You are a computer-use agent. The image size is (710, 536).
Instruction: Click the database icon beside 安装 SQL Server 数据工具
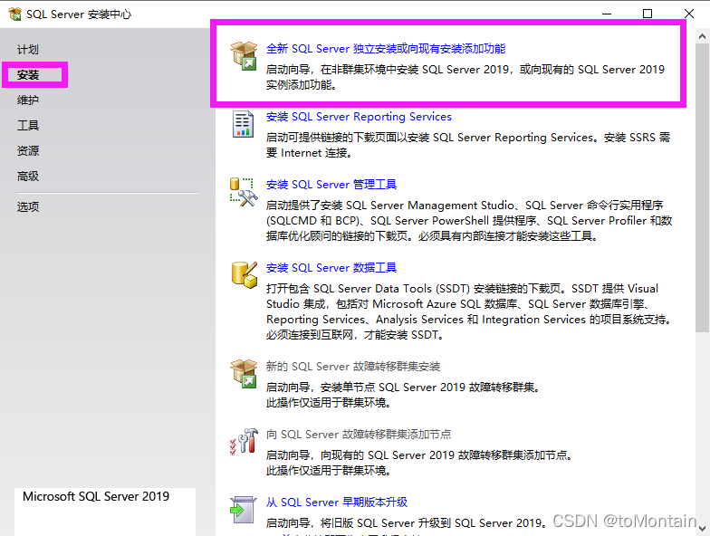point(245,275)
